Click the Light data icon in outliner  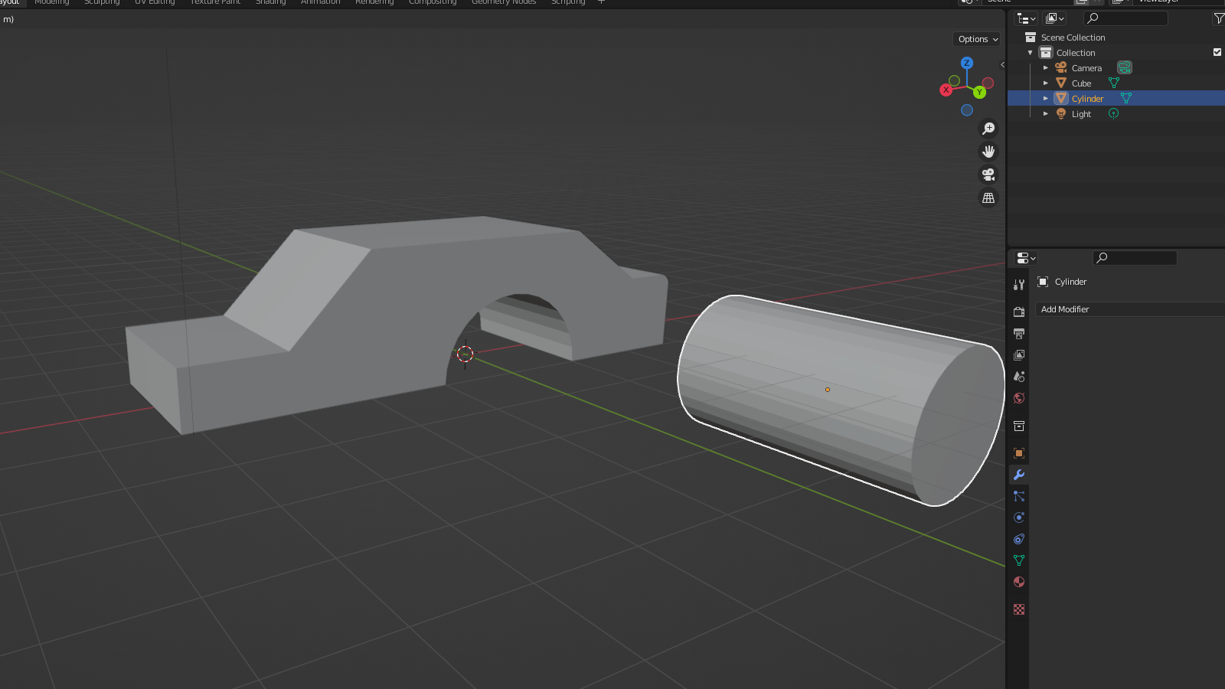click(x=1114, y=113)
